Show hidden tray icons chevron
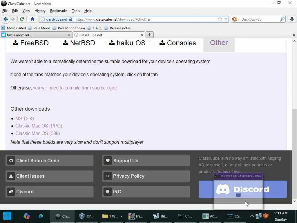This screenshot has height=223, width=297. (252, 216)
